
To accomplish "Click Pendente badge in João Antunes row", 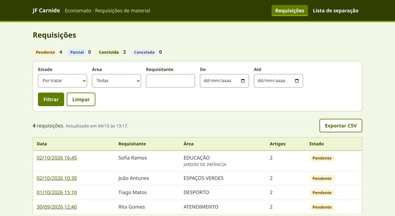I will point(322,178).
